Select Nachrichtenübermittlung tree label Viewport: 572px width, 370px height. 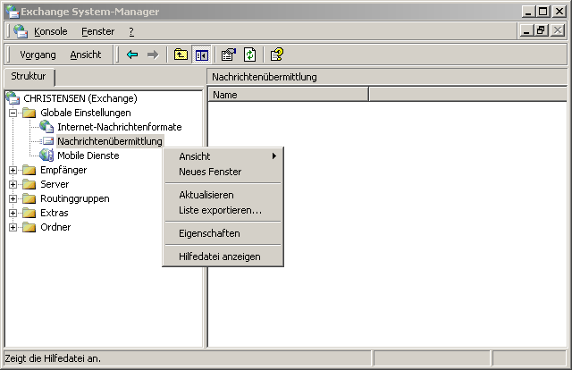click(x=110, y=141)
